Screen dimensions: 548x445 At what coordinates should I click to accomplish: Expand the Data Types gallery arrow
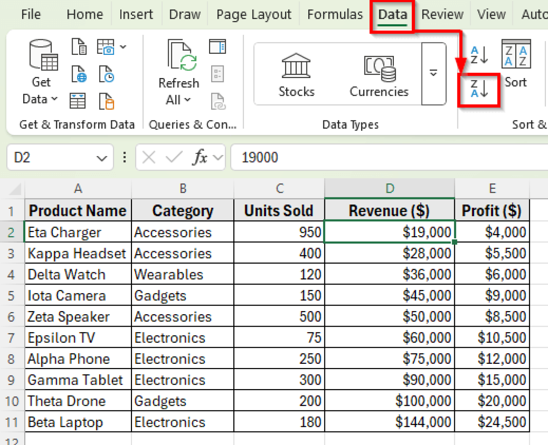pos(433,74)
